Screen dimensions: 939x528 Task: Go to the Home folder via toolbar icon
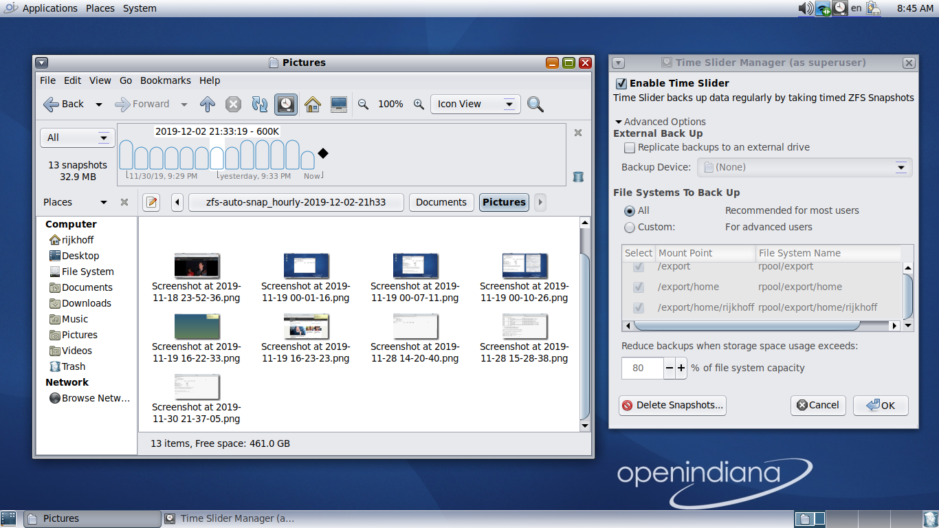(313, 104)
